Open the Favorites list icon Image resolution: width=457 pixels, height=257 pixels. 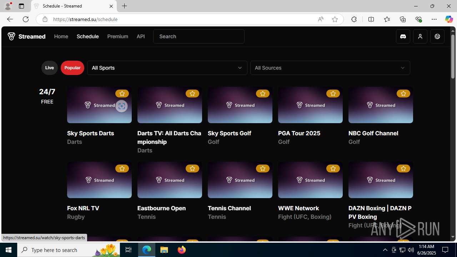point(387,19)
